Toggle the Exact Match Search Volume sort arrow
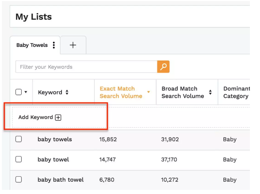 pyautogui.click(x=148, y=92)
